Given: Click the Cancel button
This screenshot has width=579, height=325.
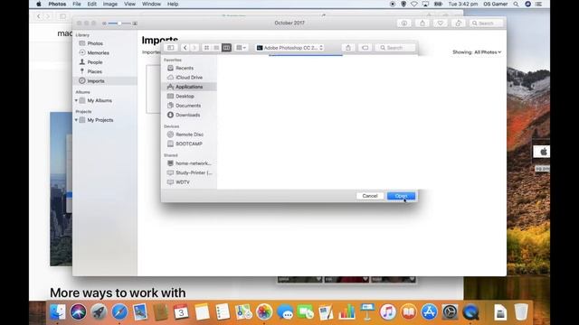Looking at the screenshot, I should [x=370, y=196].
